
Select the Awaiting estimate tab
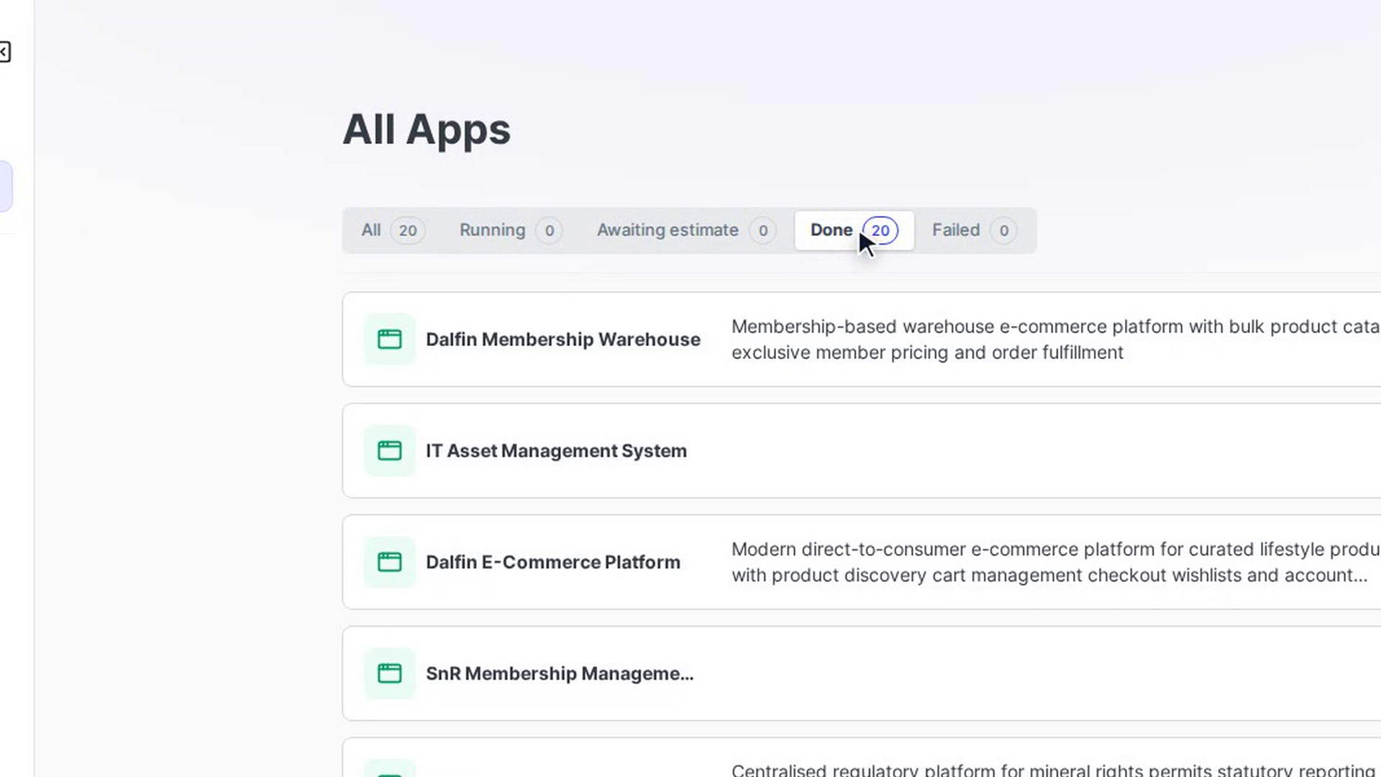[x=685, y=230]
